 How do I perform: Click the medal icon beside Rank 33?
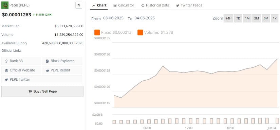6,61
